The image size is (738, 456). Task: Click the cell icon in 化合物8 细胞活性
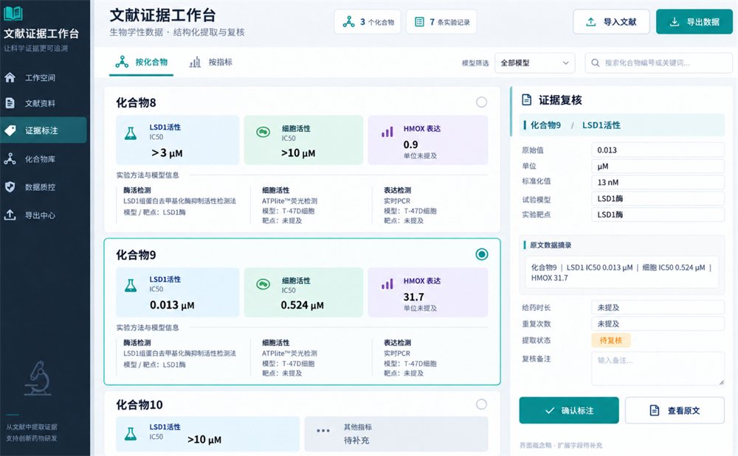point(263,133)
